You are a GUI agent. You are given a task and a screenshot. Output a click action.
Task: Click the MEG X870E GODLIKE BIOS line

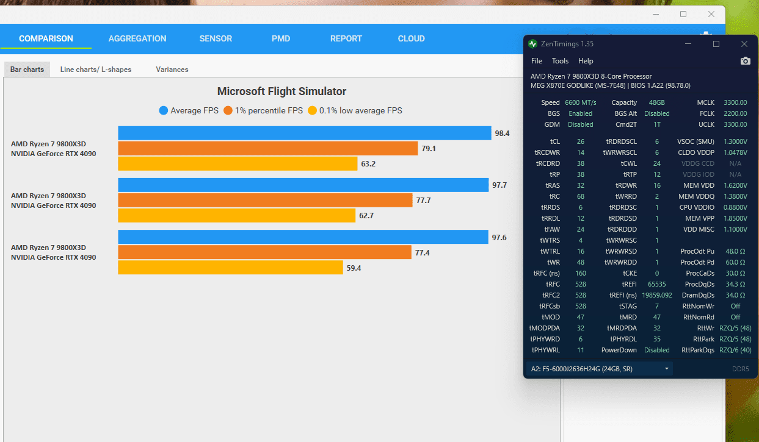coord(611,85)
